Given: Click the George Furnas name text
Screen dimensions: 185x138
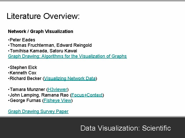Looking at the screenshot, I should pos(26,100).
